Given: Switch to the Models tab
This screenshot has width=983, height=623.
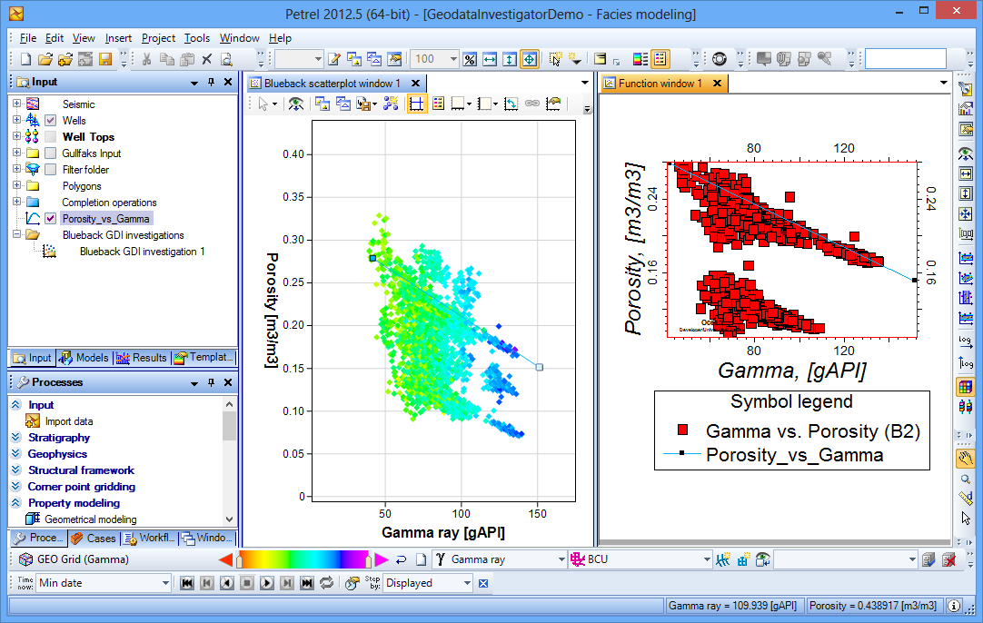Looking at the screenshot, I should [x=85, y=358].
